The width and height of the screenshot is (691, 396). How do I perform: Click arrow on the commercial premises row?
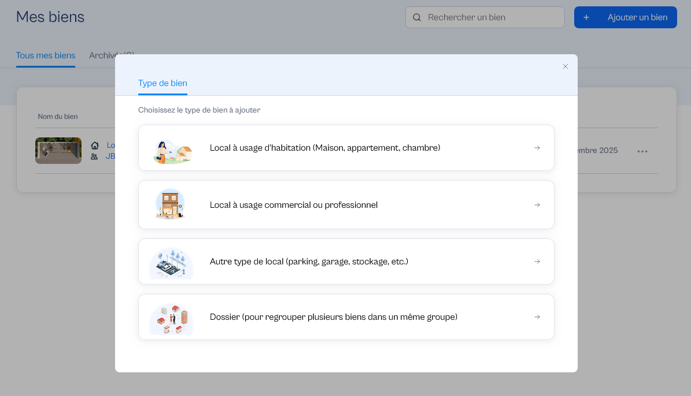(x=537, y=205)
